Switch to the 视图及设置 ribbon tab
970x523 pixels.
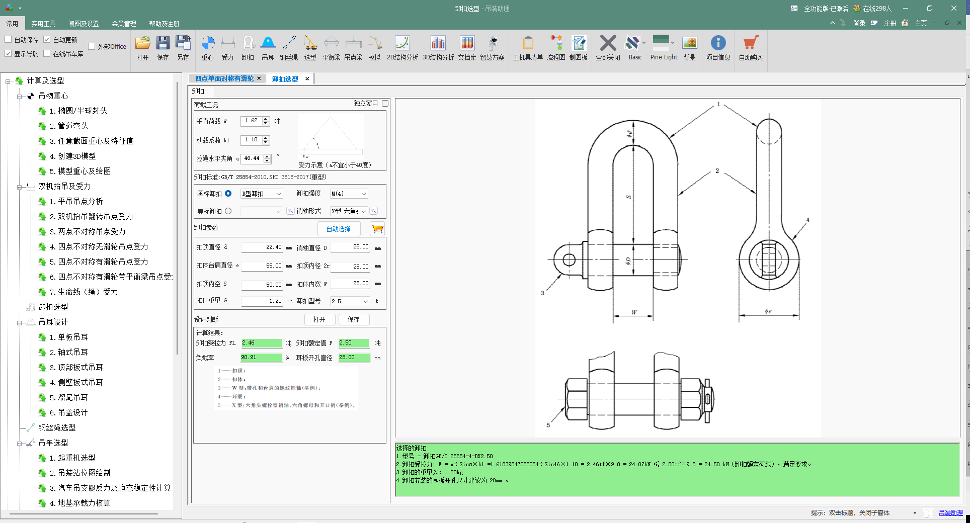tap(84, 24)
